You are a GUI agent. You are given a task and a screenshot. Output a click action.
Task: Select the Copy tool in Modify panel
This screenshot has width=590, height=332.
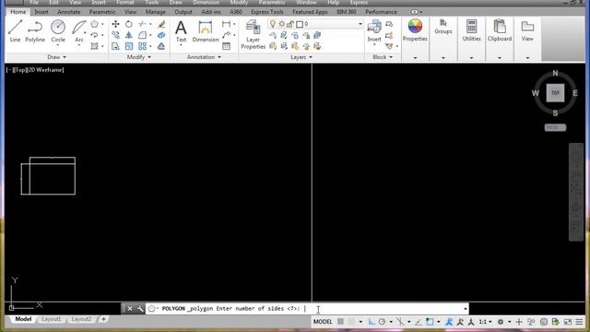115,35
